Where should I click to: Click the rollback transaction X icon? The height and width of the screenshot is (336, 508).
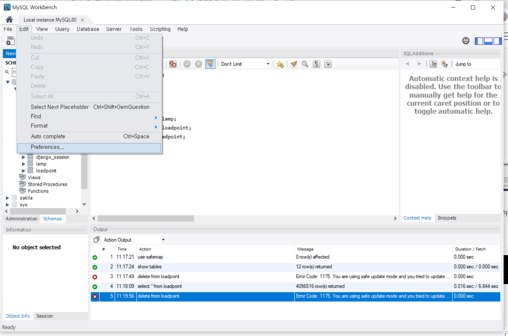point(198,64)
